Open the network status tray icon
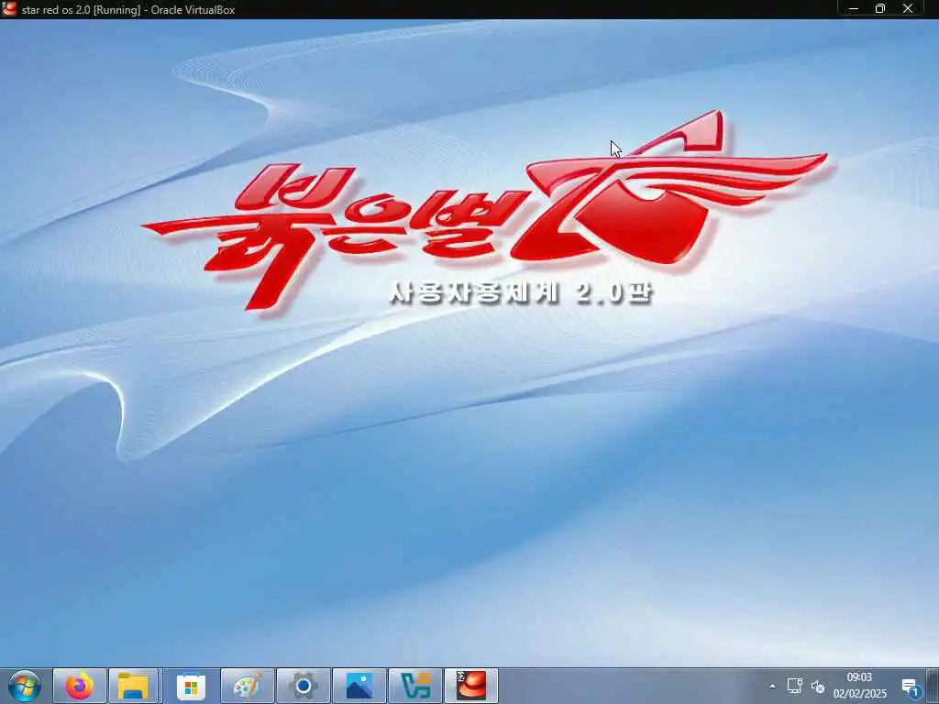Image resolution: width=939 pixels, height=704 pixels. coord(795,686)
